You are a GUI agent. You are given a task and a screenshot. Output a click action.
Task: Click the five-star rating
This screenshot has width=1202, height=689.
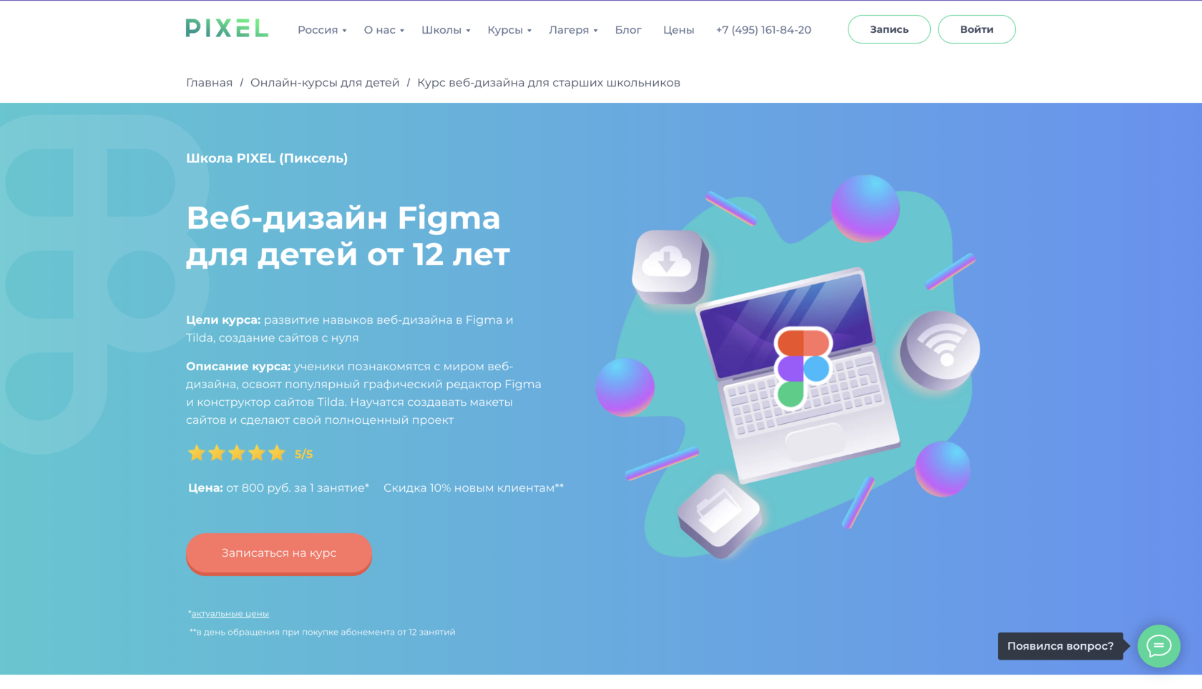click(x=237, y=453)
